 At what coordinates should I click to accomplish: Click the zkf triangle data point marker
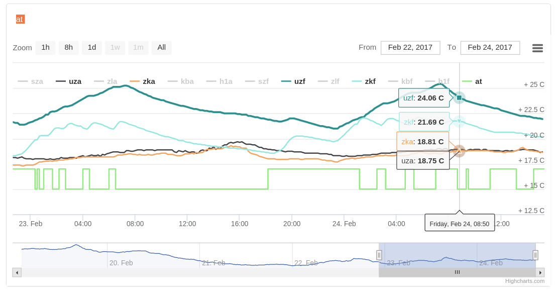tap(459, 121)
